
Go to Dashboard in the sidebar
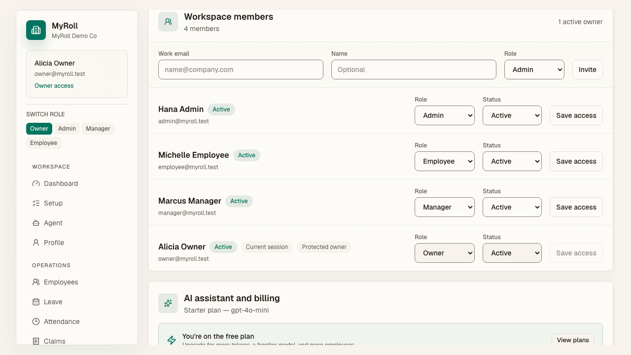click(77, 183)
